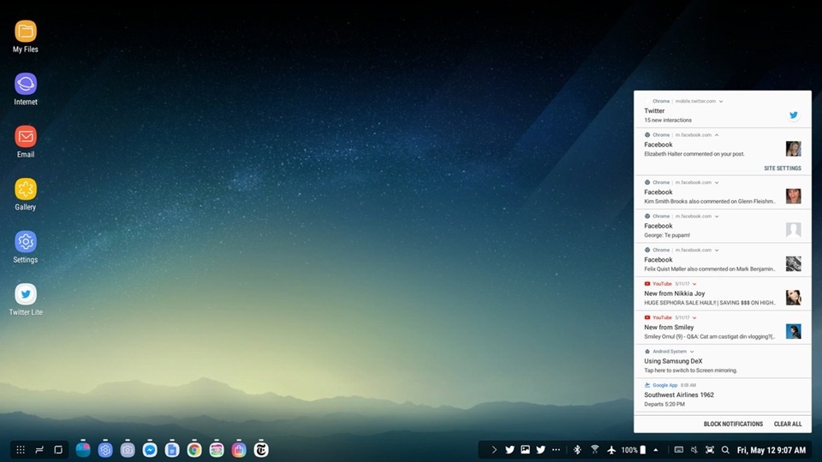Open the '15 new interactions' Twitter notification

click(723, 110)
